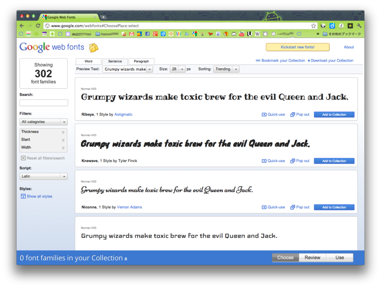The height and width of the screenshot is (288, 381).
Task: Click the 'Tyler Finck' designer name
Action: pyautogui.click(x=128, y=161)
